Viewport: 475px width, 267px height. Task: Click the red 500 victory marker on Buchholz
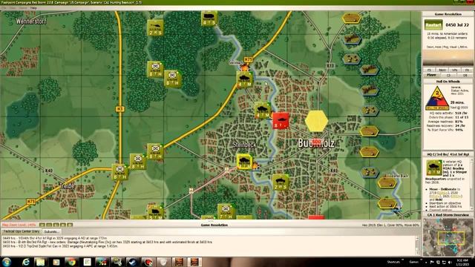point(316,142)
